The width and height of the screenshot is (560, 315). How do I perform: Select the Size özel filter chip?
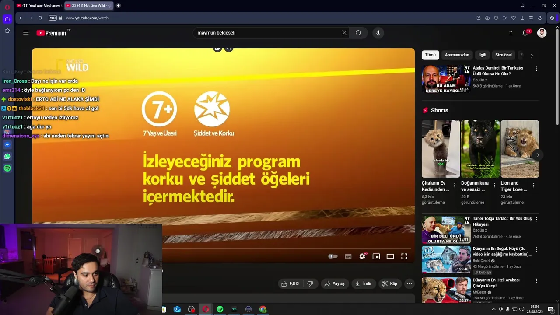point(503,55)
